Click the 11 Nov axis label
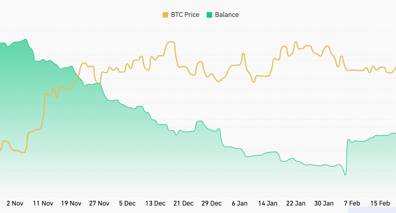The width and height of the screenshot is (396, 213). tap(43, 203)
